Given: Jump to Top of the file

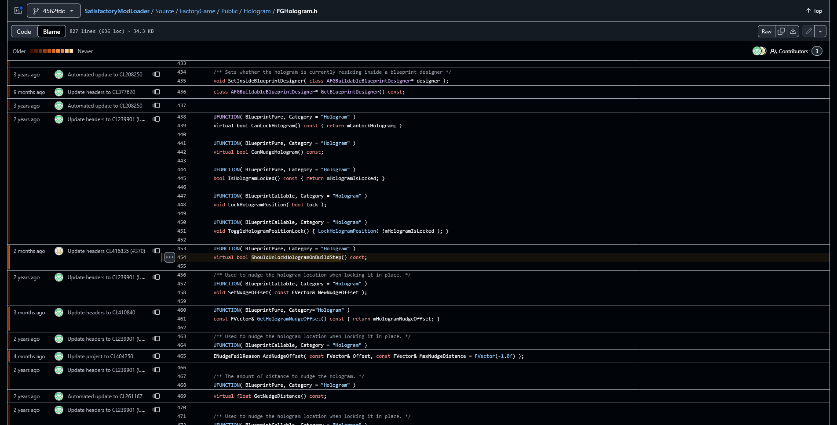Looking at the screenshot, I should [814, 11].
